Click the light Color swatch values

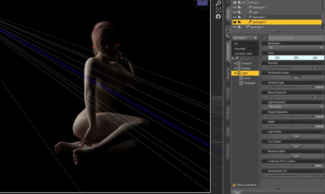(296, 58)
